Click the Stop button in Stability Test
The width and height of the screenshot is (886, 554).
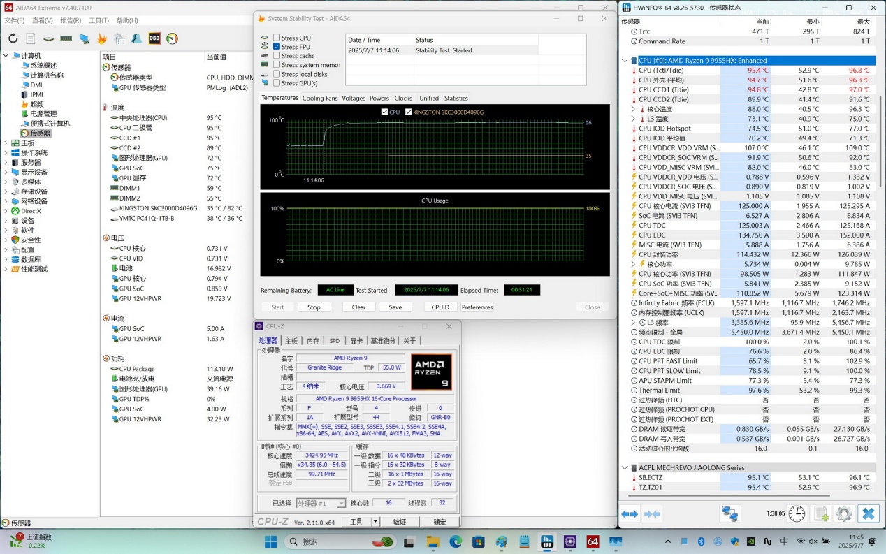click(x=314, y=307)
